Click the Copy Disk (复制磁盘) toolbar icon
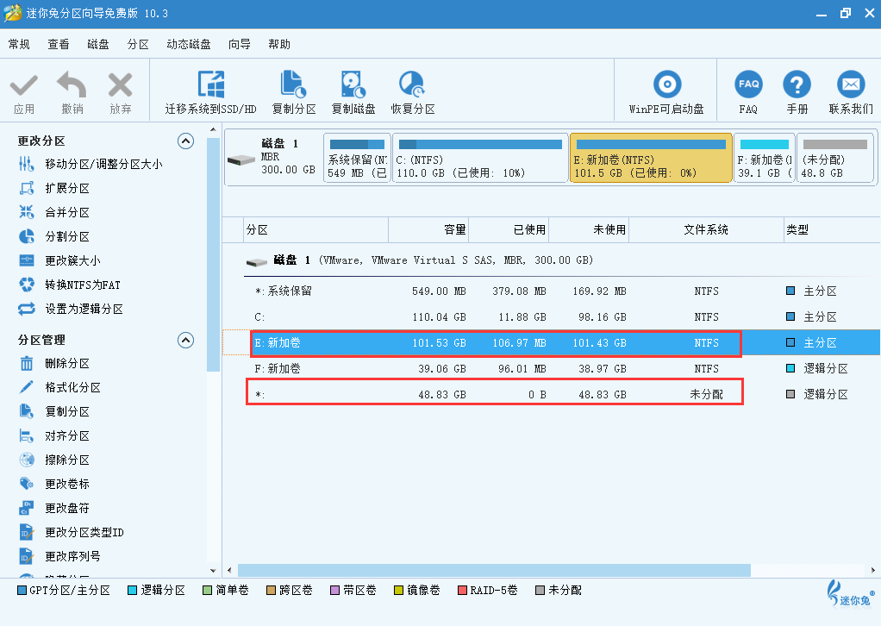 pyautogui.click(x=353, y=85)
